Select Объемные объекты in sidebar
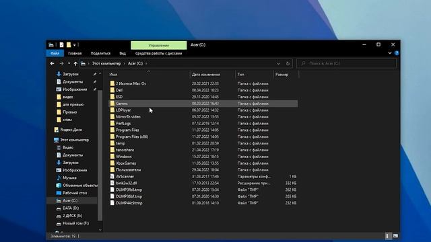Viewport: 431px width, 242px height. click(x=80, y=186)
